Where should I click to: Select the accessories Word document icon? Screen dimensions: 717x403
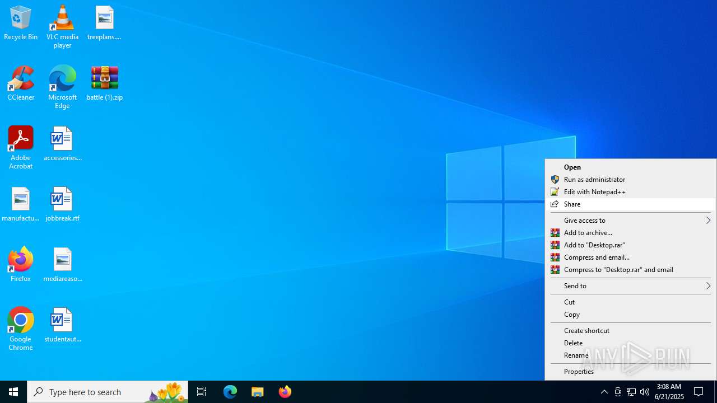[62, 144]
